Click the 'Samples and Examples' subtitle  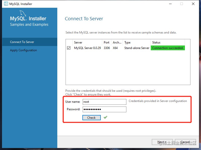pyautogui.click(x=29, y=24)
